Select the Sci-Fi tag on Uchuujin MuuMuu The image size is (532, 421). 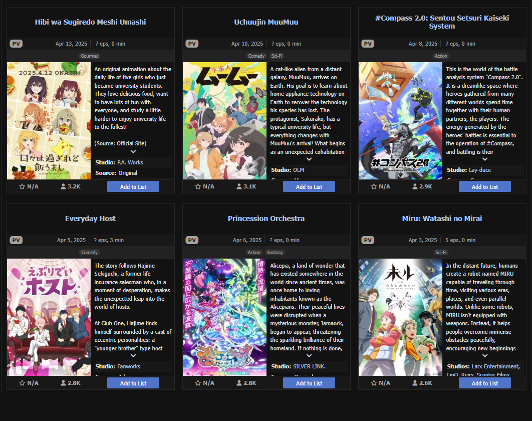pyautogui.click(x=277, y=56)
